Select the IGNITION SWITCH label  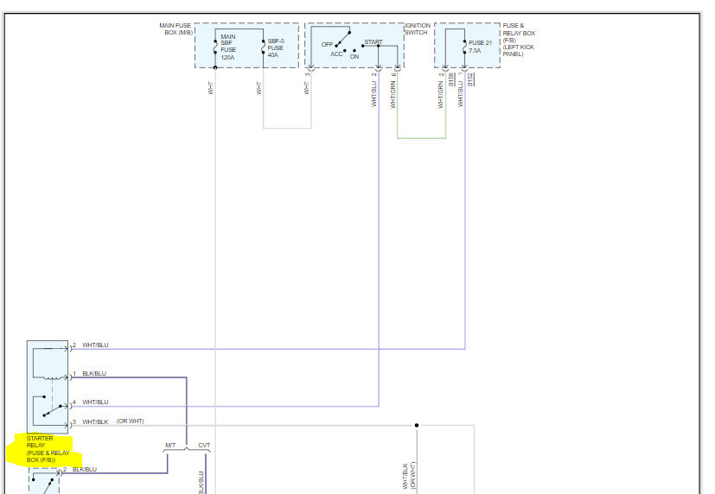[x=418, y=29]
